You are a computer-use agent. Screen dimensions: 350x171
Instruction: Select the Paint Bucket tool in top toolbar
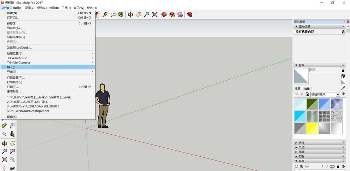coord(121,14)
